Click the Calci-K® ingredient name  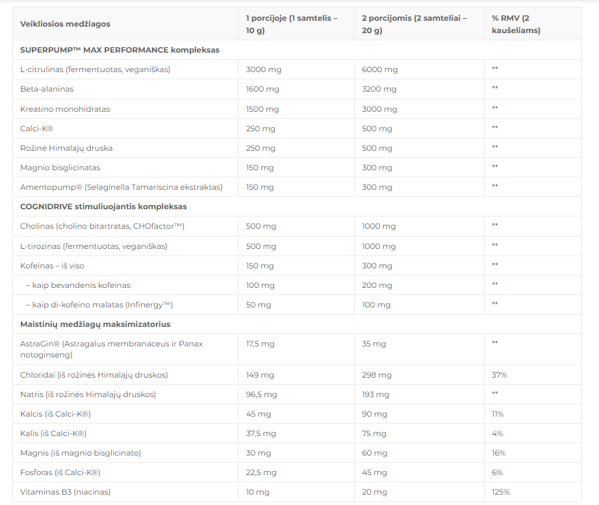point(36,128)
